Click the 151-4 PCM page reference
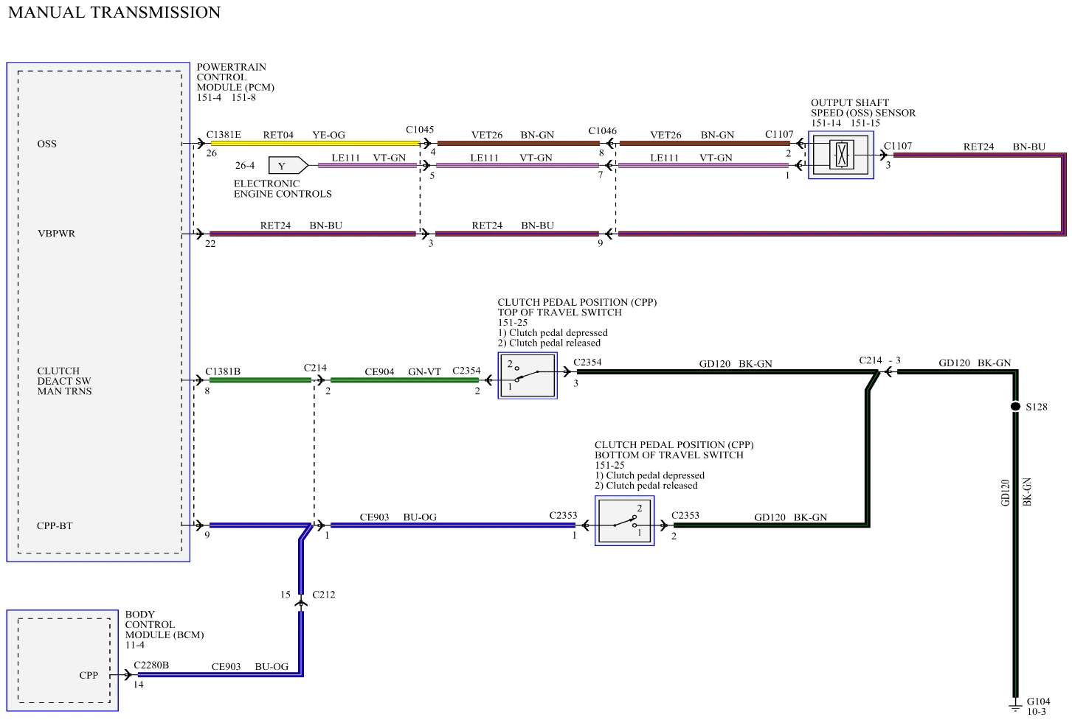Screen dimensions: 1072x720 209,97
